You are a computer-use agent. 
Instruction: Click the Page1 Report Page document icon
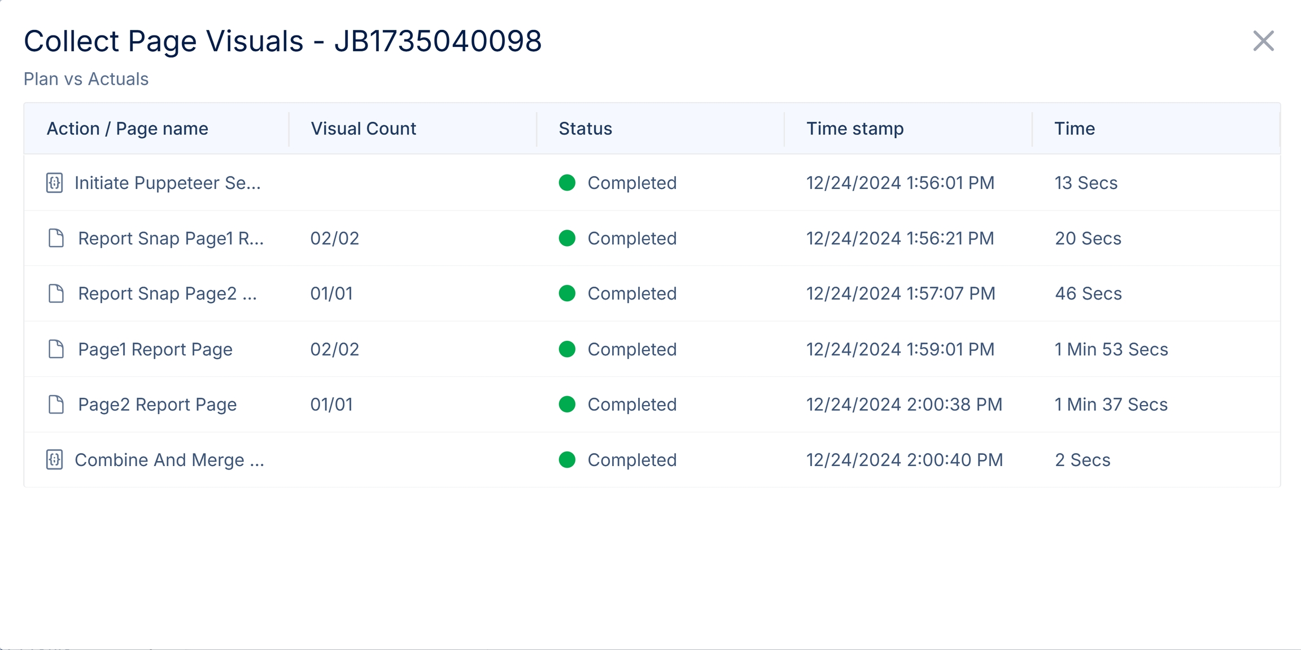[x=56, y=349]
